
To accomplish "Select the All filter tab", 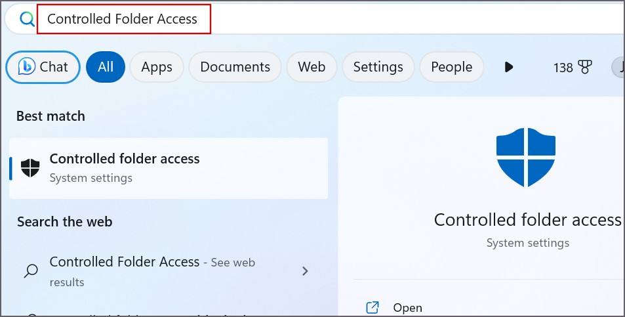I will 106,67.
